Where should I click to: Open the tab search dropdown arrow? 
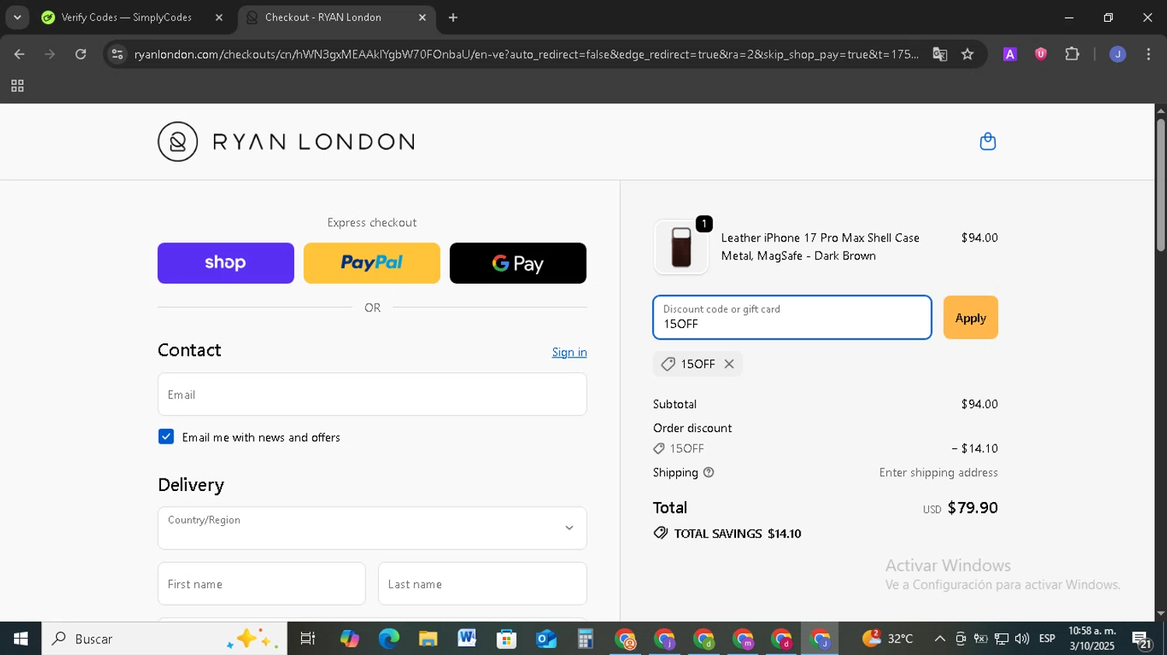(17, 17)
